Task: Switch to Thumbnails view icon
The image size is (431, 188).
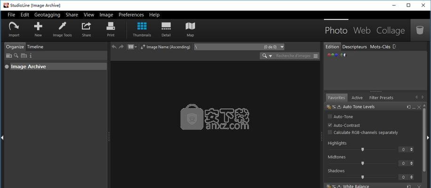Action: [x=142, y=26]
